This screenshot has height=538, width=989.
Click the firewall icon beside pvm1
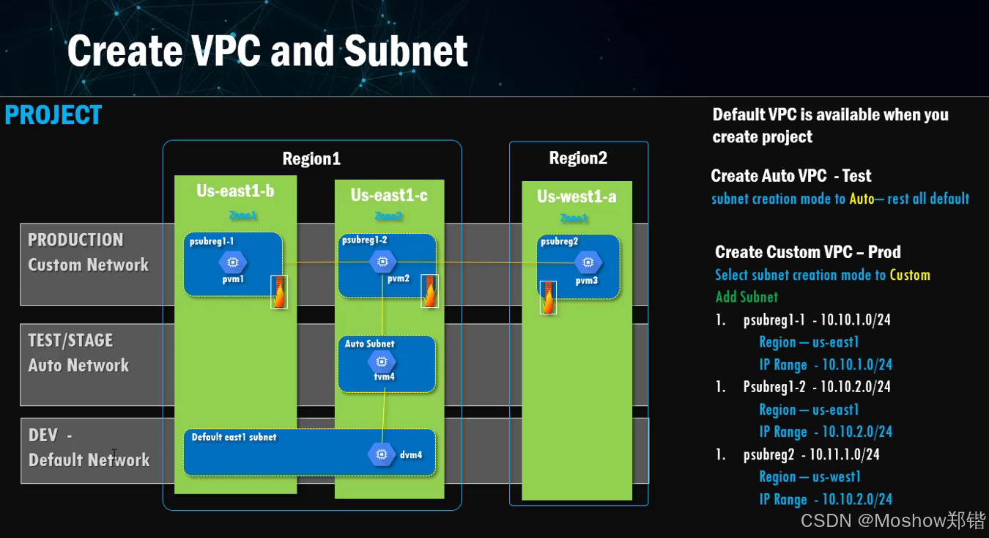point(279,292)
